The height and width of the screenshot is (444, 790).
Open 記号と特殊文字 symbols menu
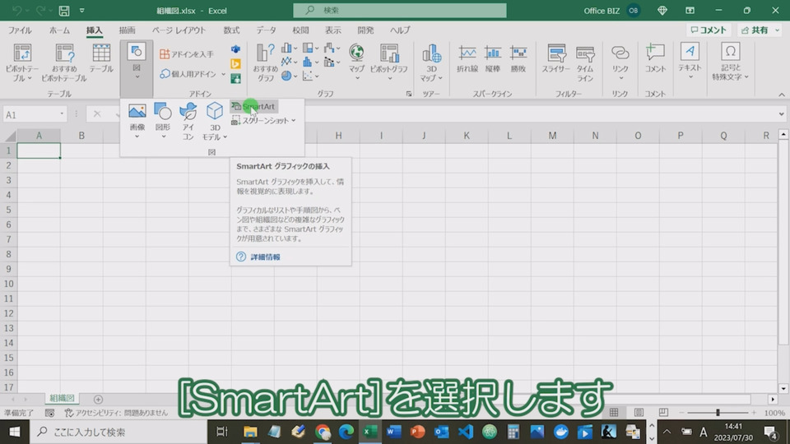click(x=730, y=62)
